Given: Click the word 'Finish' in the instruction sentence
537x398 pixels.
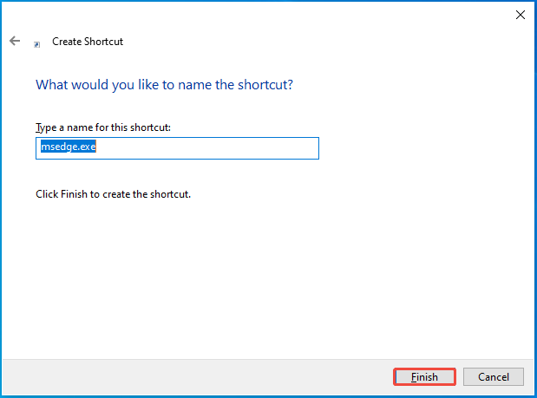Looking at the screenshot, I should [x=74, y=194].
